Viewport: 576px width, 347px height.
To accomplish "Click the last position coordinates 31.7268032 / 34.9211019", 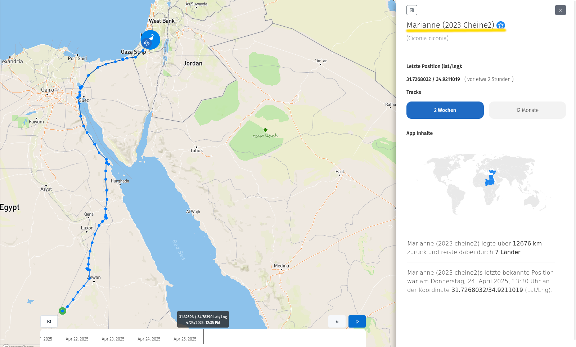I will 433,79.
